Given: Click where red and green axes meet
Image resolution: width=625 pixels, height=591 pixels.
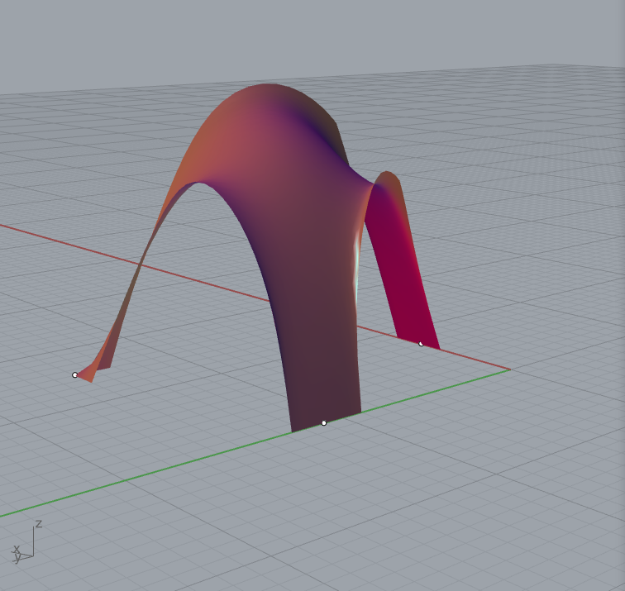Looking at the screenshot, I should 509,369.
